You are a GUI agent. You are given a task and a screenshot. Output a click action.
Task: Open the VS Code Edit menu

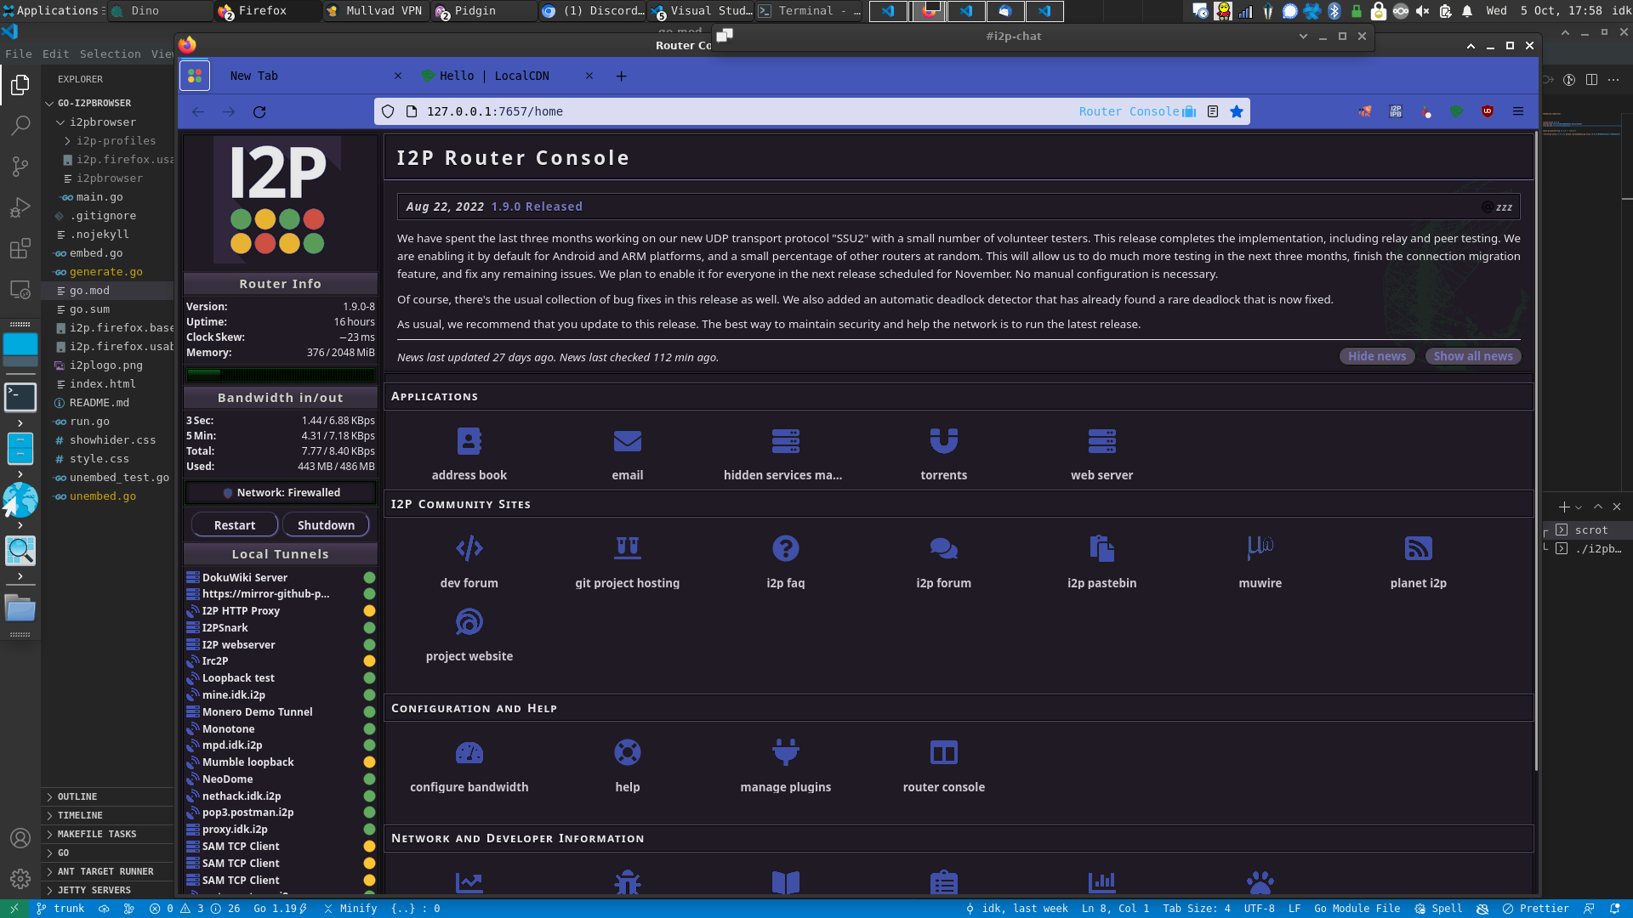[x=56, y=54]
